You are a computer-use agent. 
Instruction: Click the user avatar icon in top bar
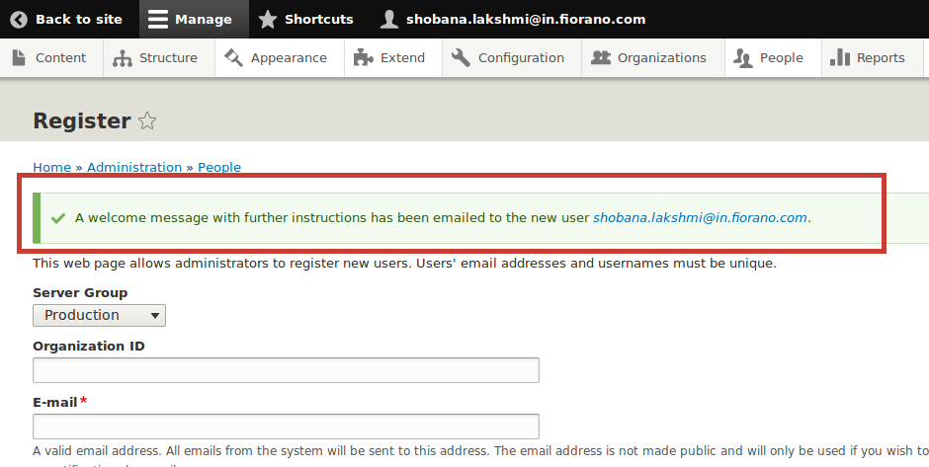388,20
